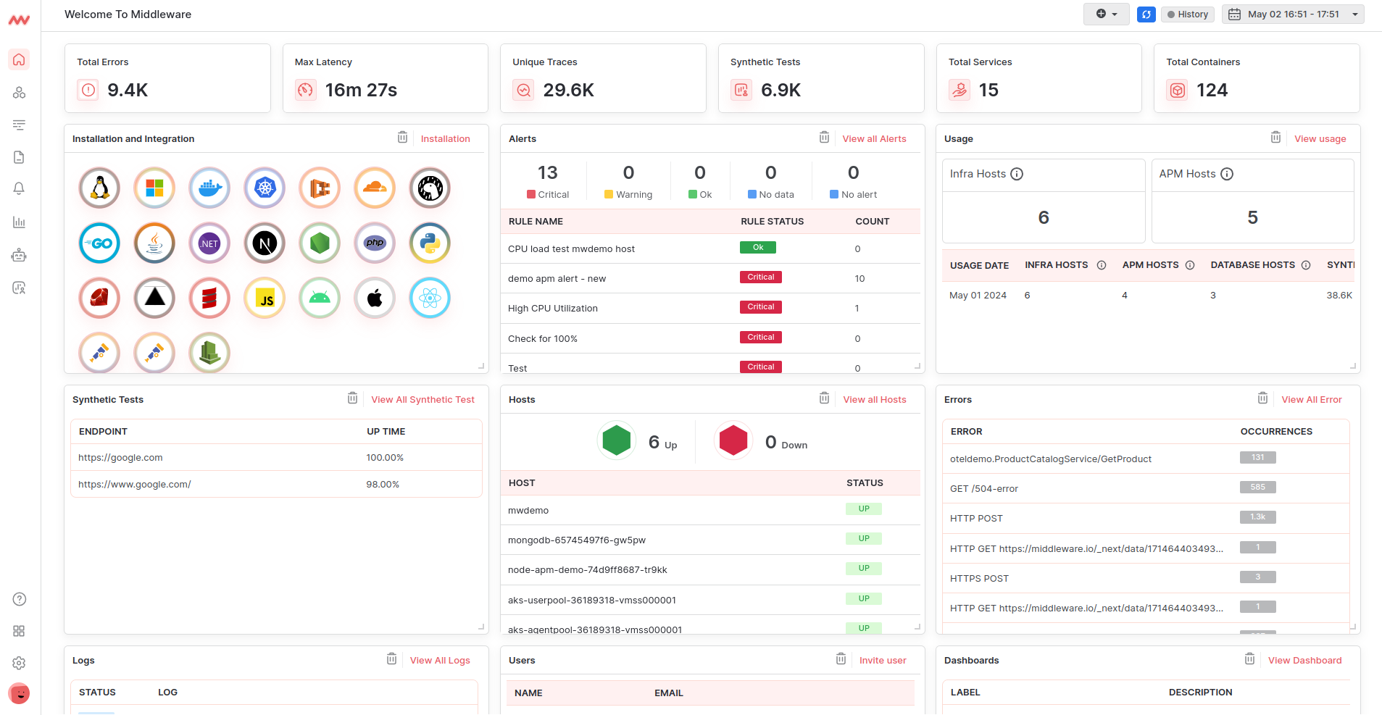
Task: Open the View all Alerts link
Action: (874, 139)
